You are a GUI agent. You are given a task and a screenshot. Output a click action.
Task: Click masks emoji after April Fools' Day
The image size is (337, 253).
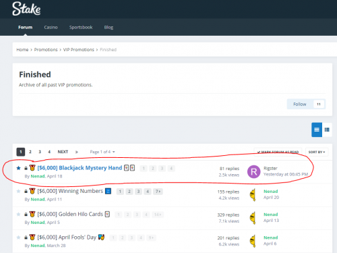tap(101, 237)
